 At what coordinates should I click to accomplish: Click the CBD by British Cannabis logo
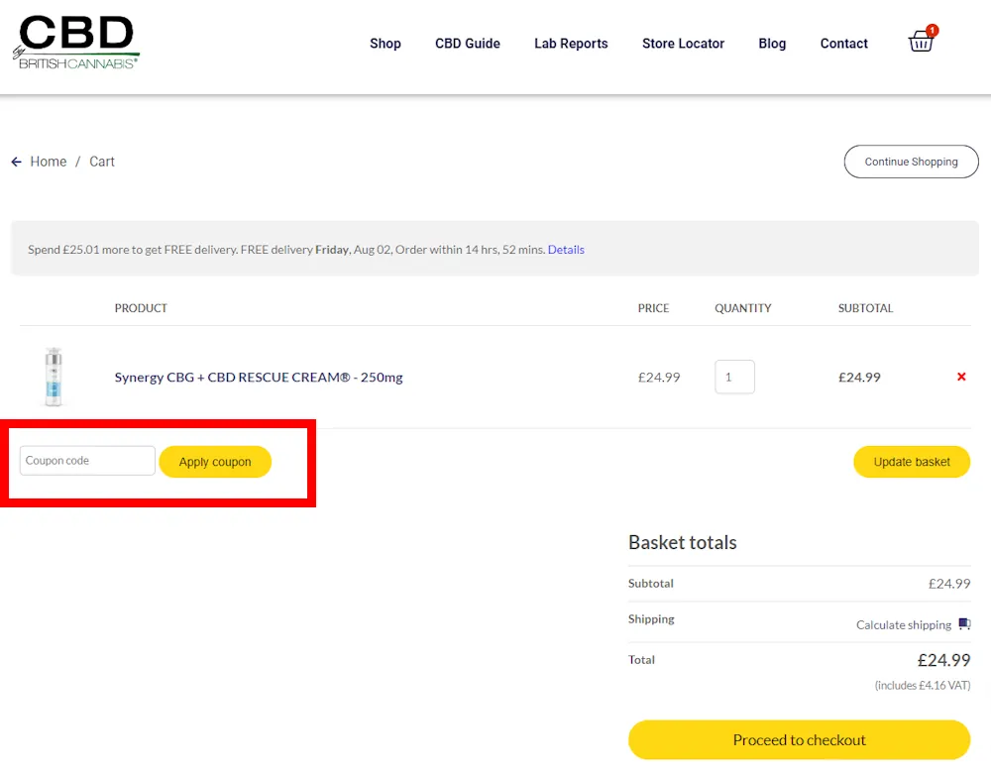tap(76, 43)
